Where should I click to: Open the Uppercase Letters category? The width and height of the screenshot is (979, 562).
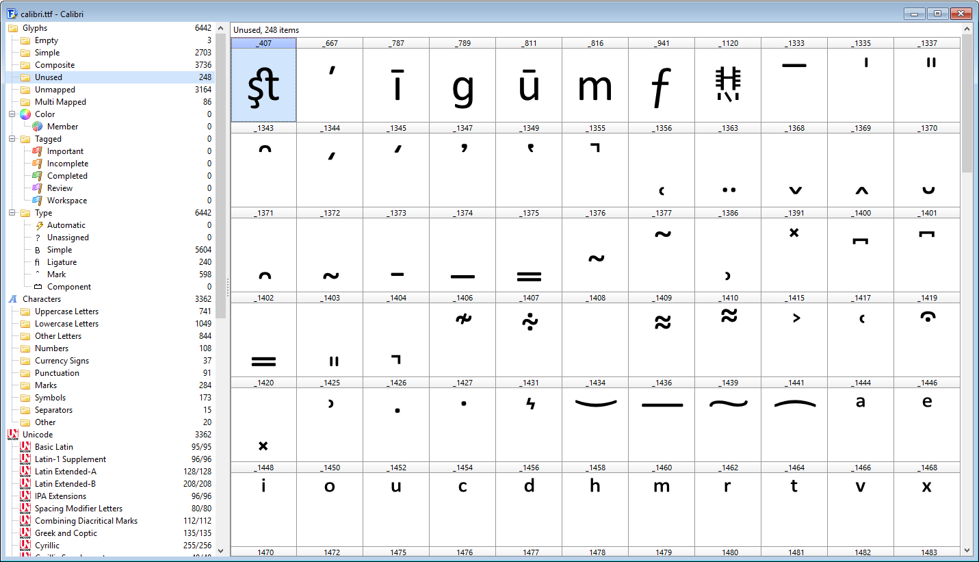[x=109, y=311]
